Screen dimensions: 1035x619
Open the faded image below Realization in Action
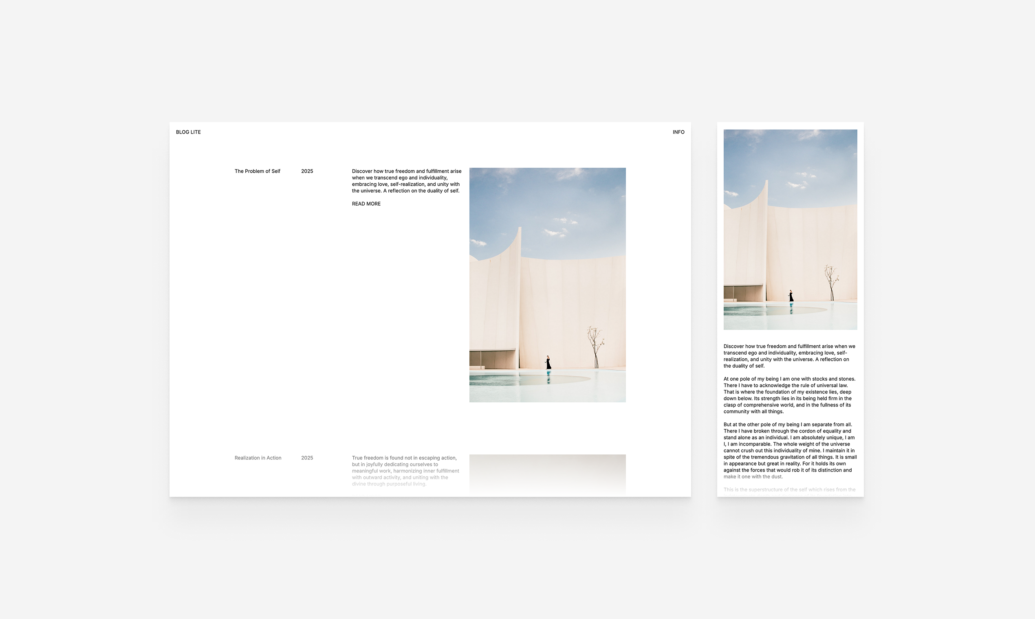point(547,475)
